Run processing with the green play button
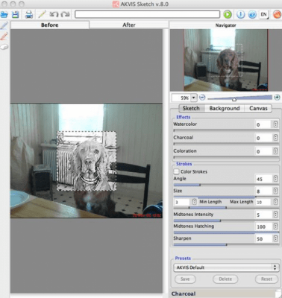This screenshot has height=298, width=282. coord(228,14)
